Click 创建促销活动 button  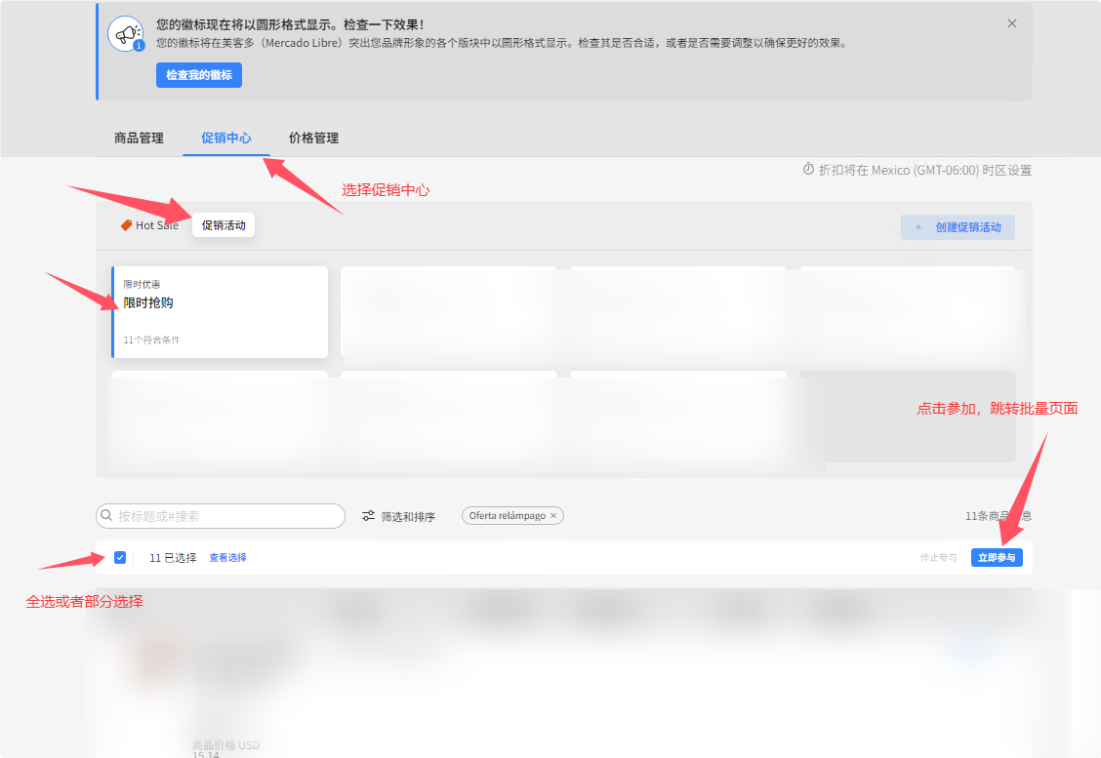coord(958,227)
